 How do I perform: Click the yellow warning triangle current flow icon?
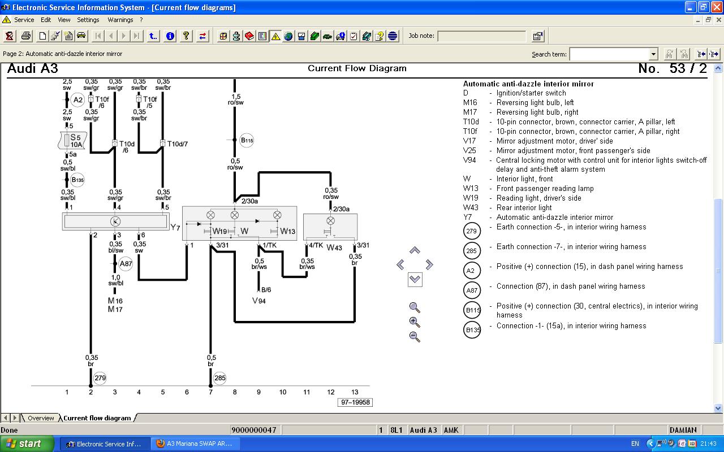coord(275,36)
